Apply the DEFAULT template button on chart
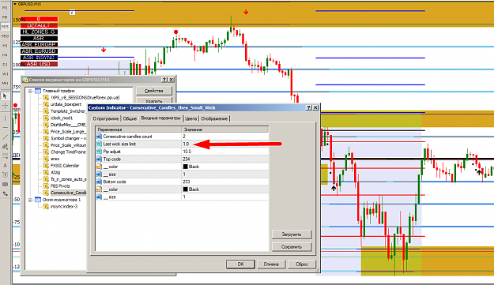The image size is (494, 285). 39,25
